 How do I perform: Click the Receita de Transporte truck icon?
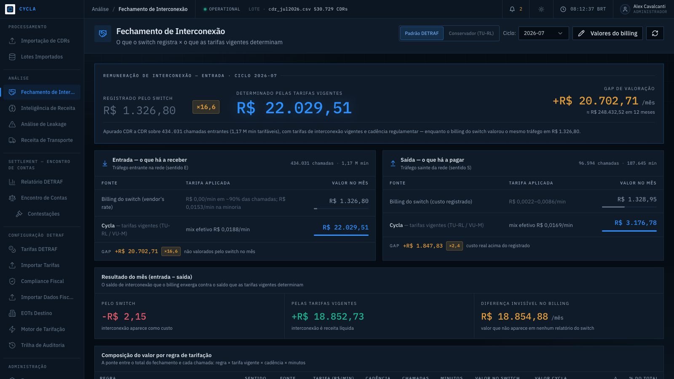point(12,140)
